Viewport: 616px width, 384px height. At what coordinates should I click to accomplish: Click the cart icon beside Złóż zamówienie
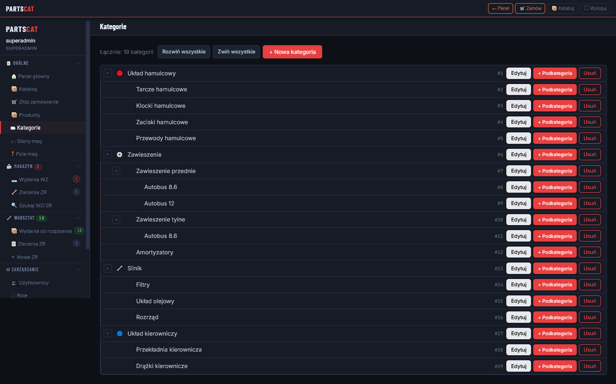pyautogui.click(x=14, y=102)
